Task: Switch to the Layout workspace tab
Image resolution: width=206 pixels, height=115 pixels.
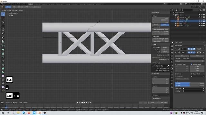Action: click(31, 4)
